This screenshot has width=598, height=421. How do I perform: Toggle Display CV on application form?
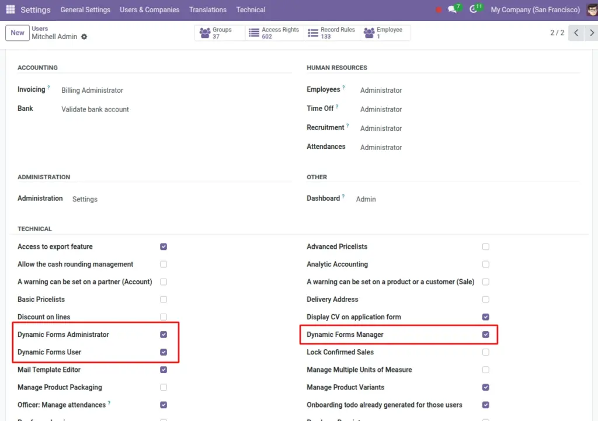coord(485,317)
